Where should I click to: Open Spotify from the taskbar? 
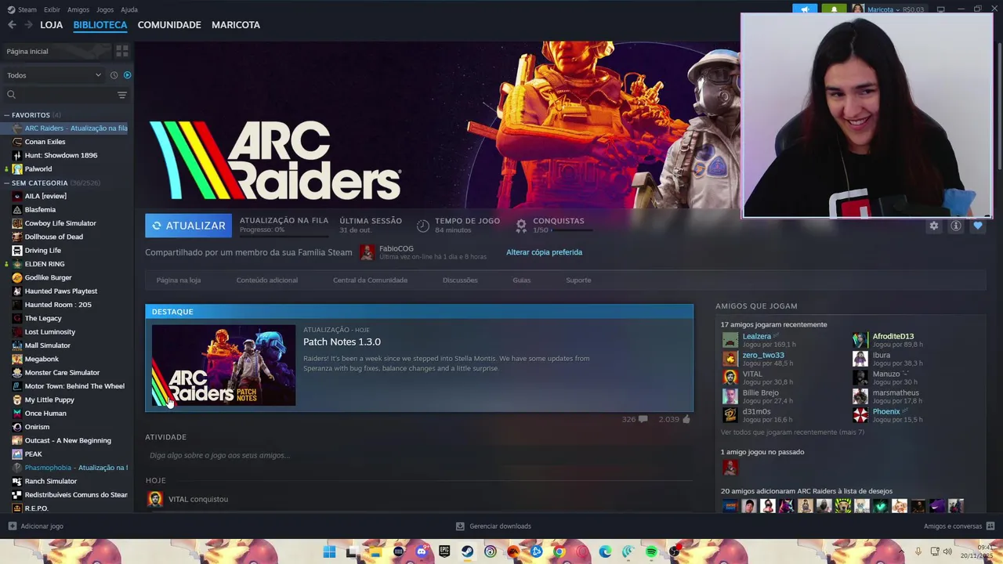click(651, 552)
